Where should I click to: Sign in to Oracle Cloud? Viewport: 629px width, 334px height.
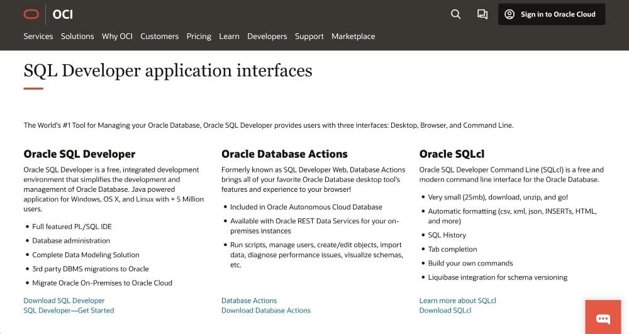click(552, 14)
